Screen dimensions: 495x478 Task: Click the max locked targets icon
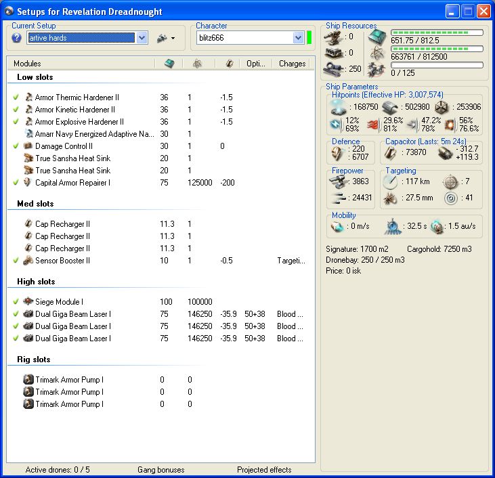450,181
